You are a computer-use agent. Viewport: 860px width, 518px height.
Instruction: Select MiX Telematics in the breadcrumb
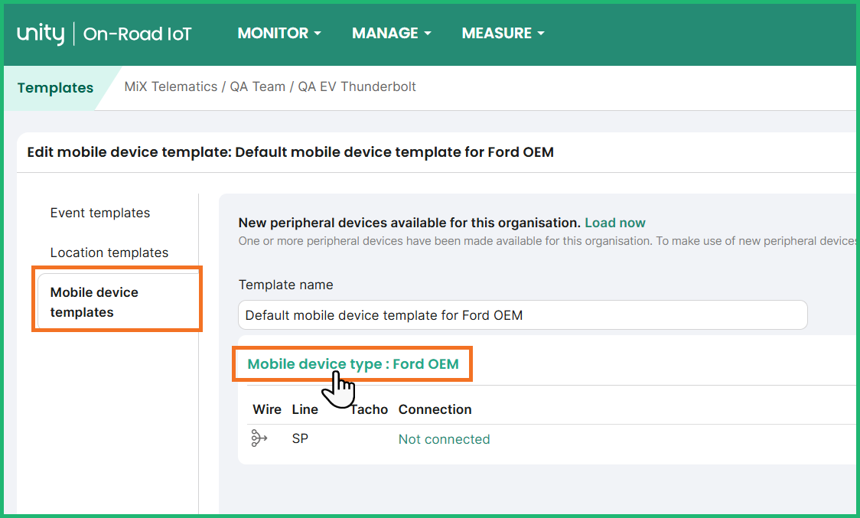[x=170, y=86]
